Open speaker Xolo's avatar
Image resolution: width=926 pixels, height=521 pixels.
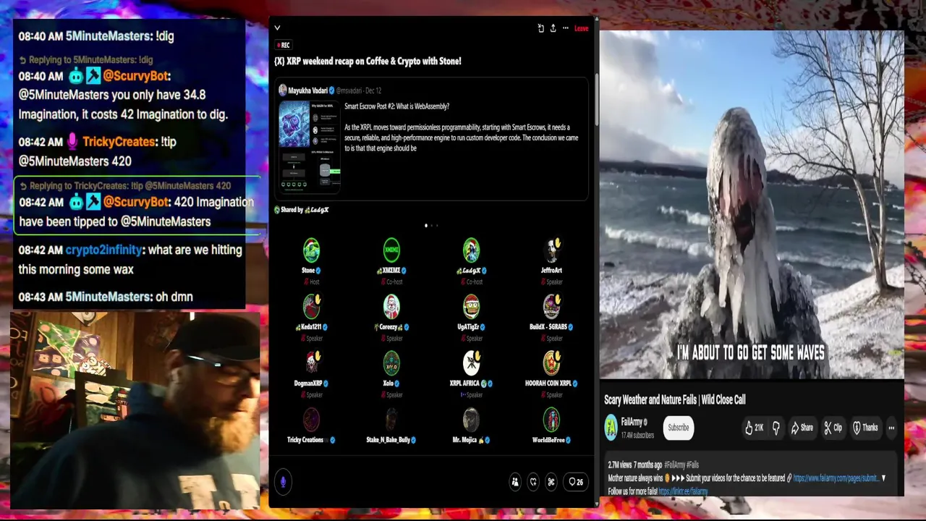(x=391, y=363)
